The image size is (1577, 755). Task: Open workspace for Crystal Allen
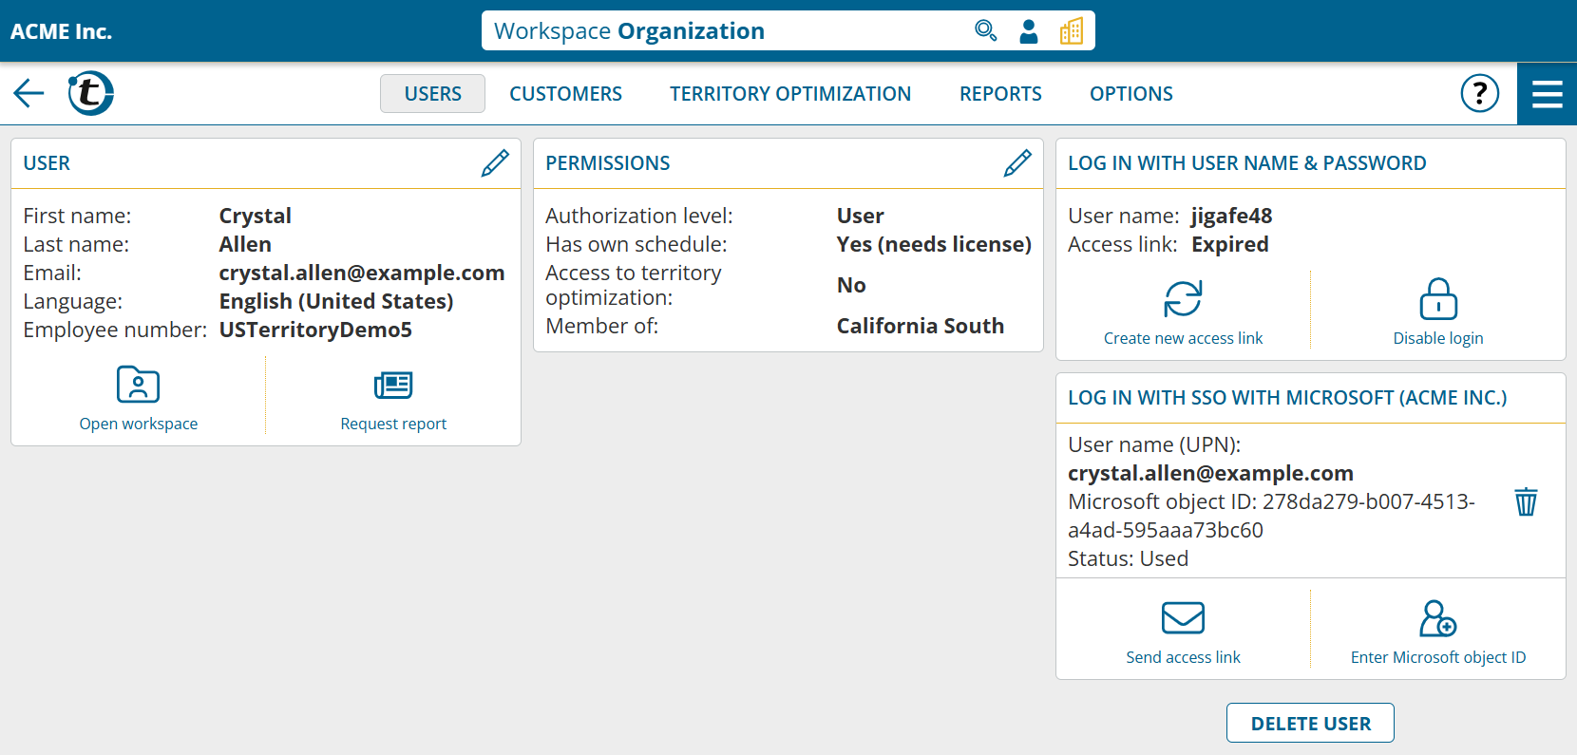[139, 399]
